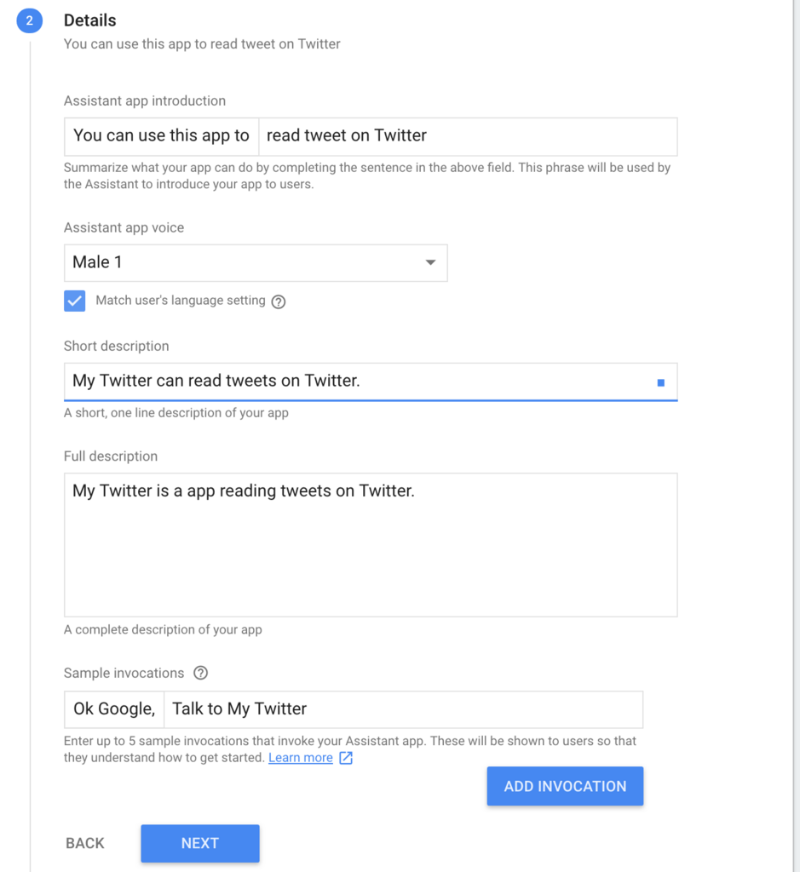The width and height of the screenshot is (800, 872).
Task: Click the 'Sample invocations' label
Action: pos(124,673)
